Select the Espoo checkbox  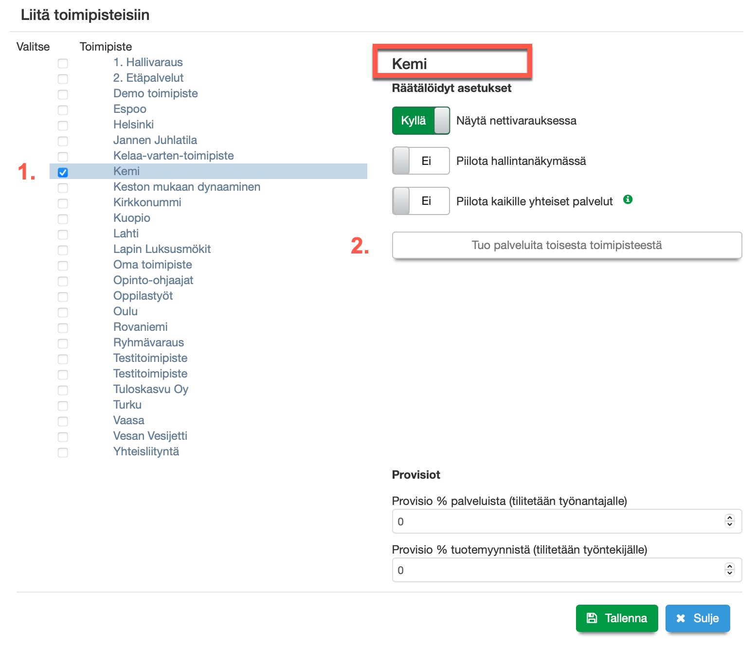[x=63, y=110]
